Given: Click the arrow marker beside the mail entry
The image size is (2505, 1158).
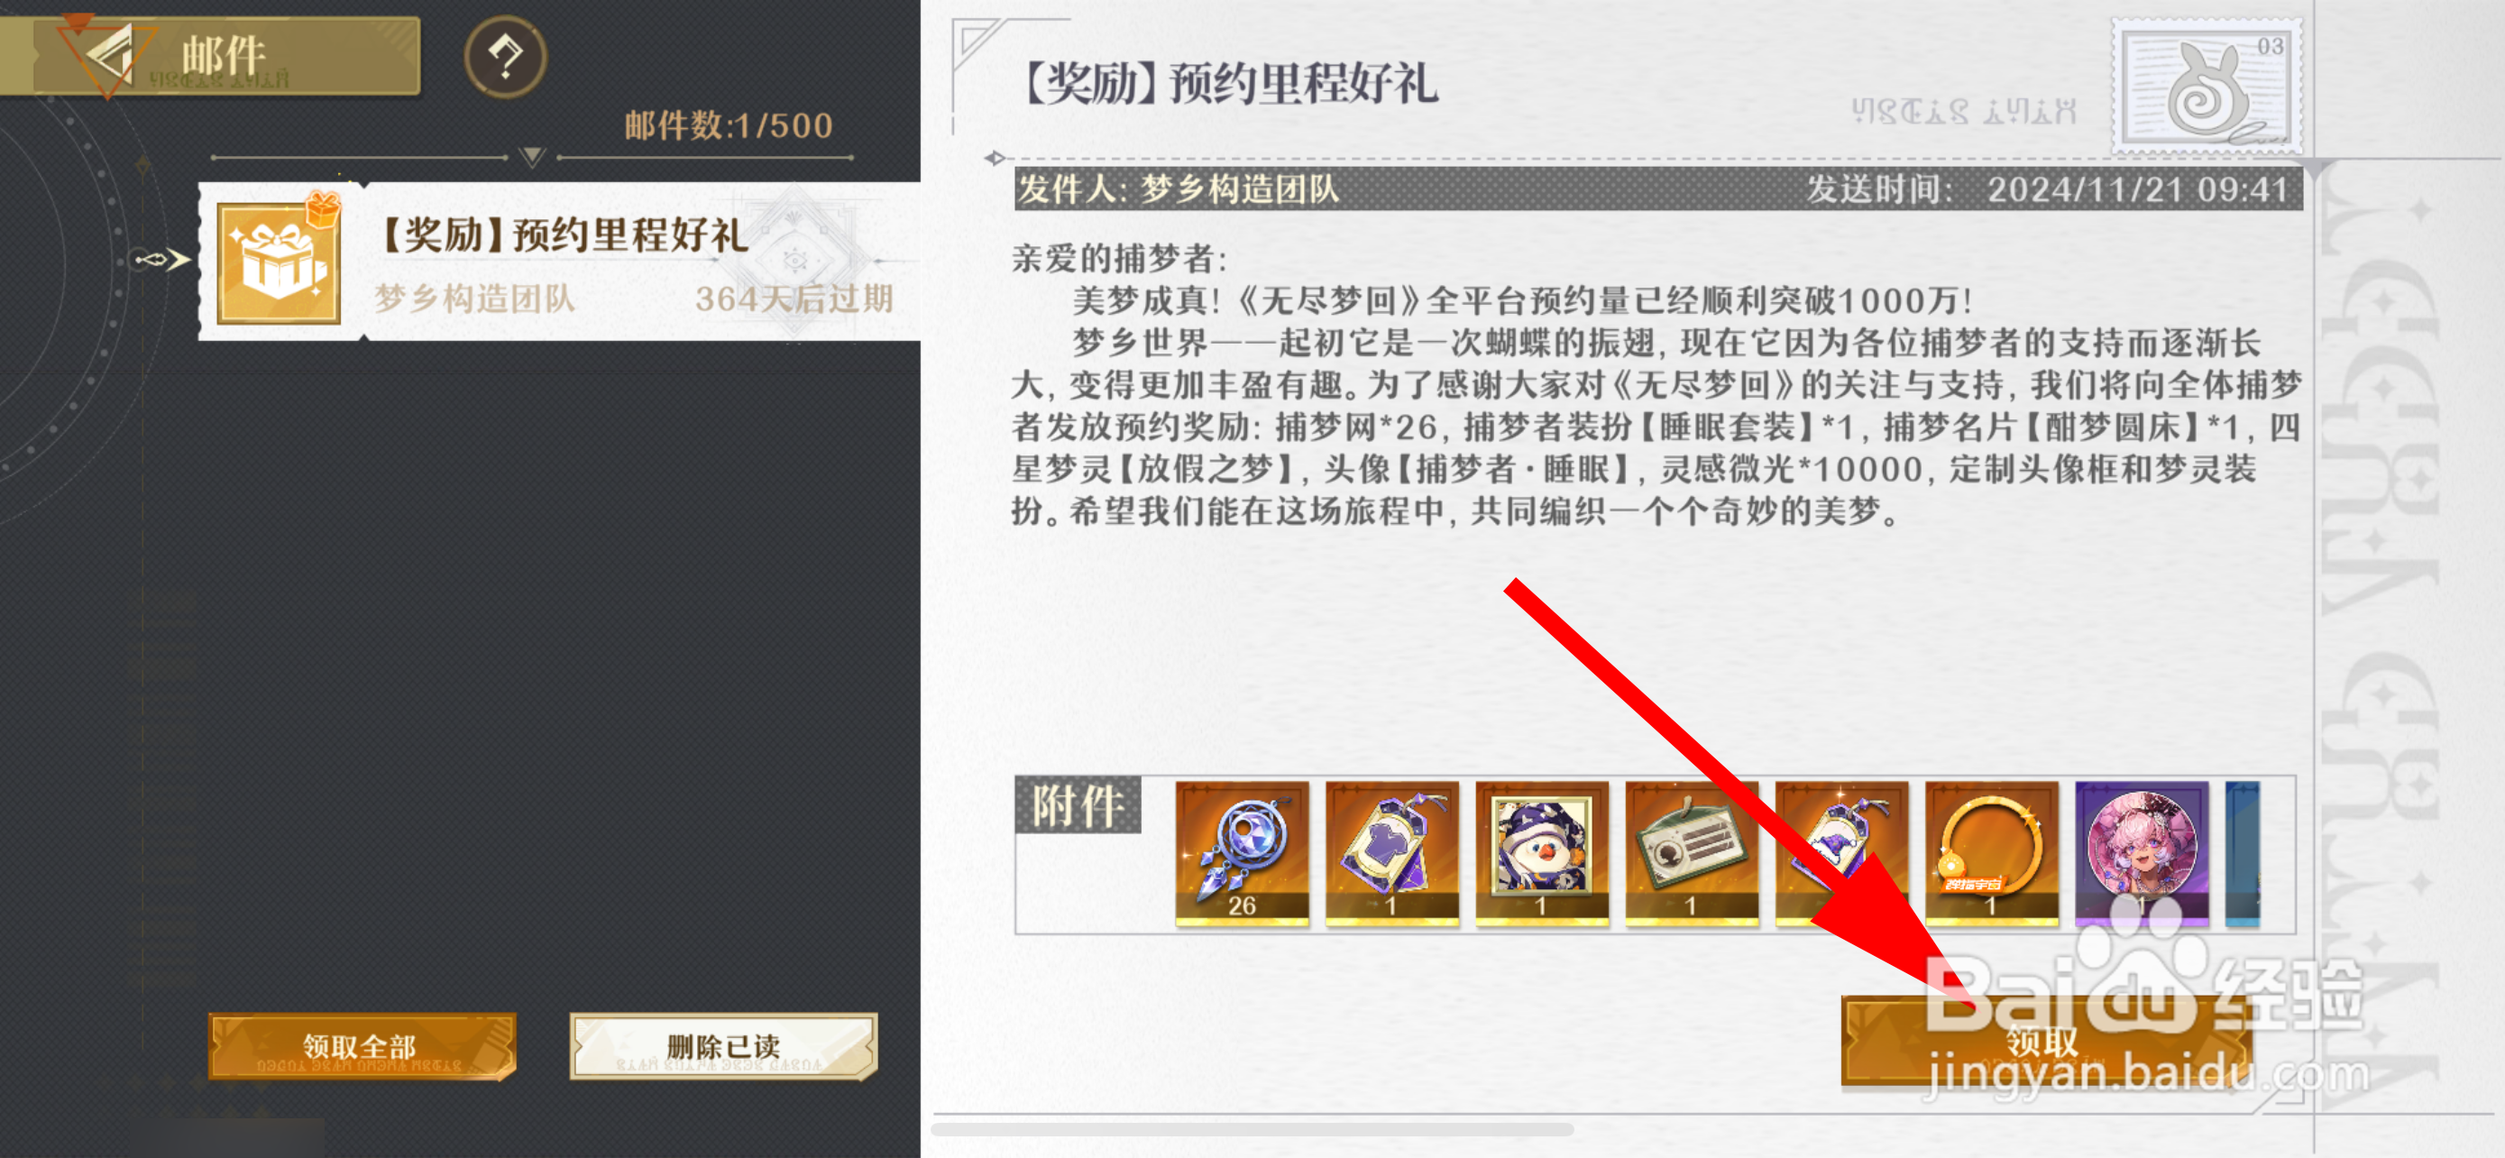Looking at the screenshot, I should [162, 260].
